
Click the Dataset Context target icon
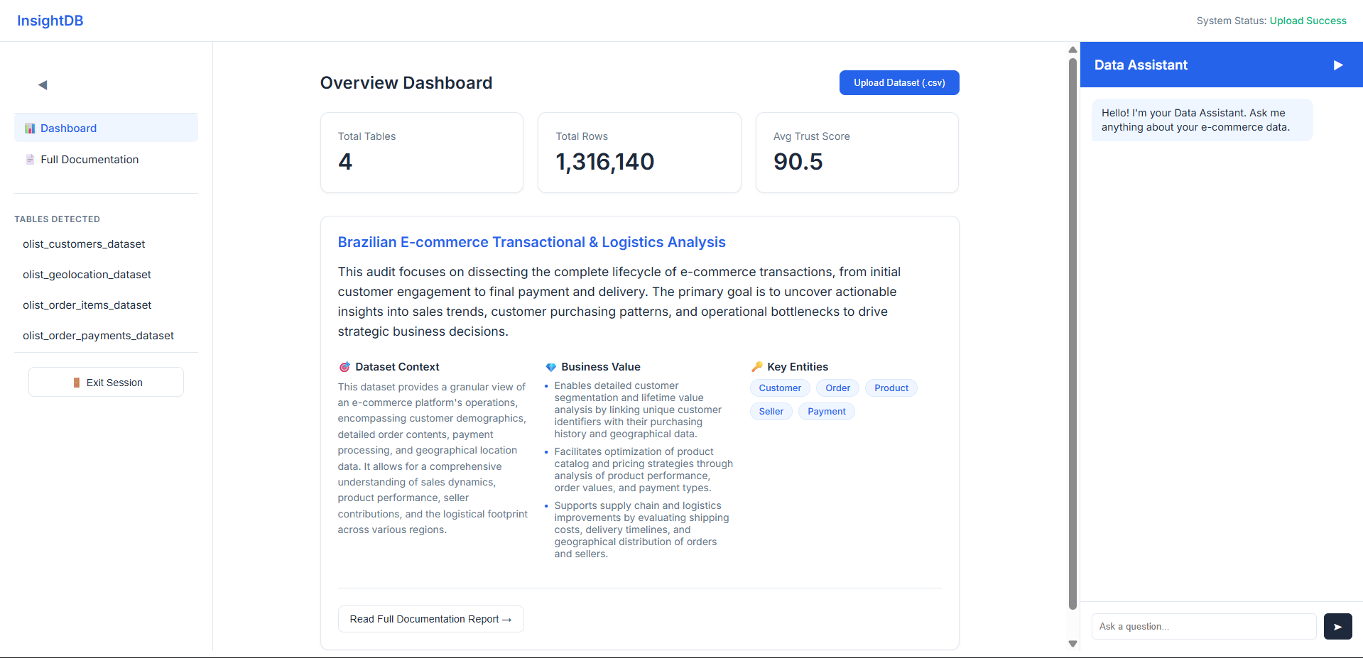[x=344, y=367]
